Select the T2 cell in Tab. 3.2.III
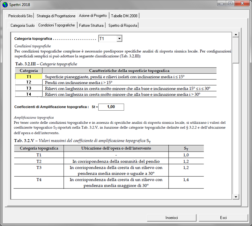This screenshot has height=226, width=252. pos(29,82)
